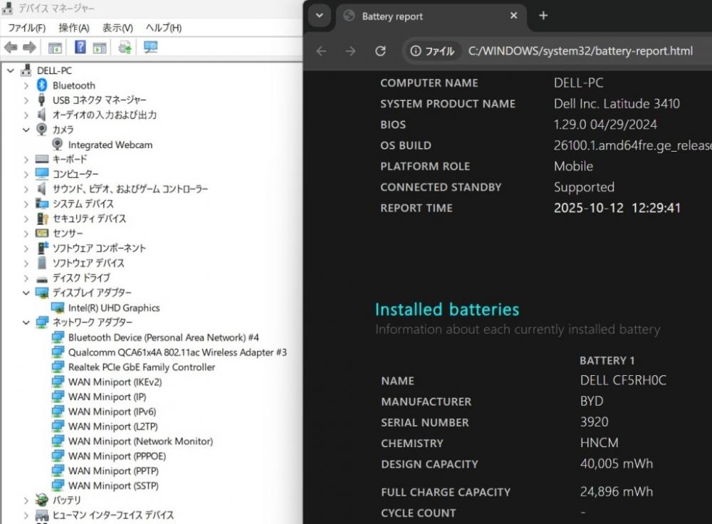The image size is (712, 524).
Task: Select the Integrated Webcam device
Action: click(x=110, y=145)
